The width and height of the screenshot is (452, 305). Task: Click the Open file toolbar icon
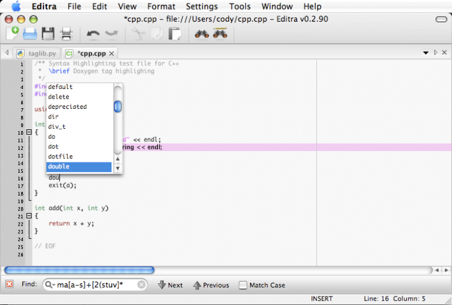(x=30, y=34)
